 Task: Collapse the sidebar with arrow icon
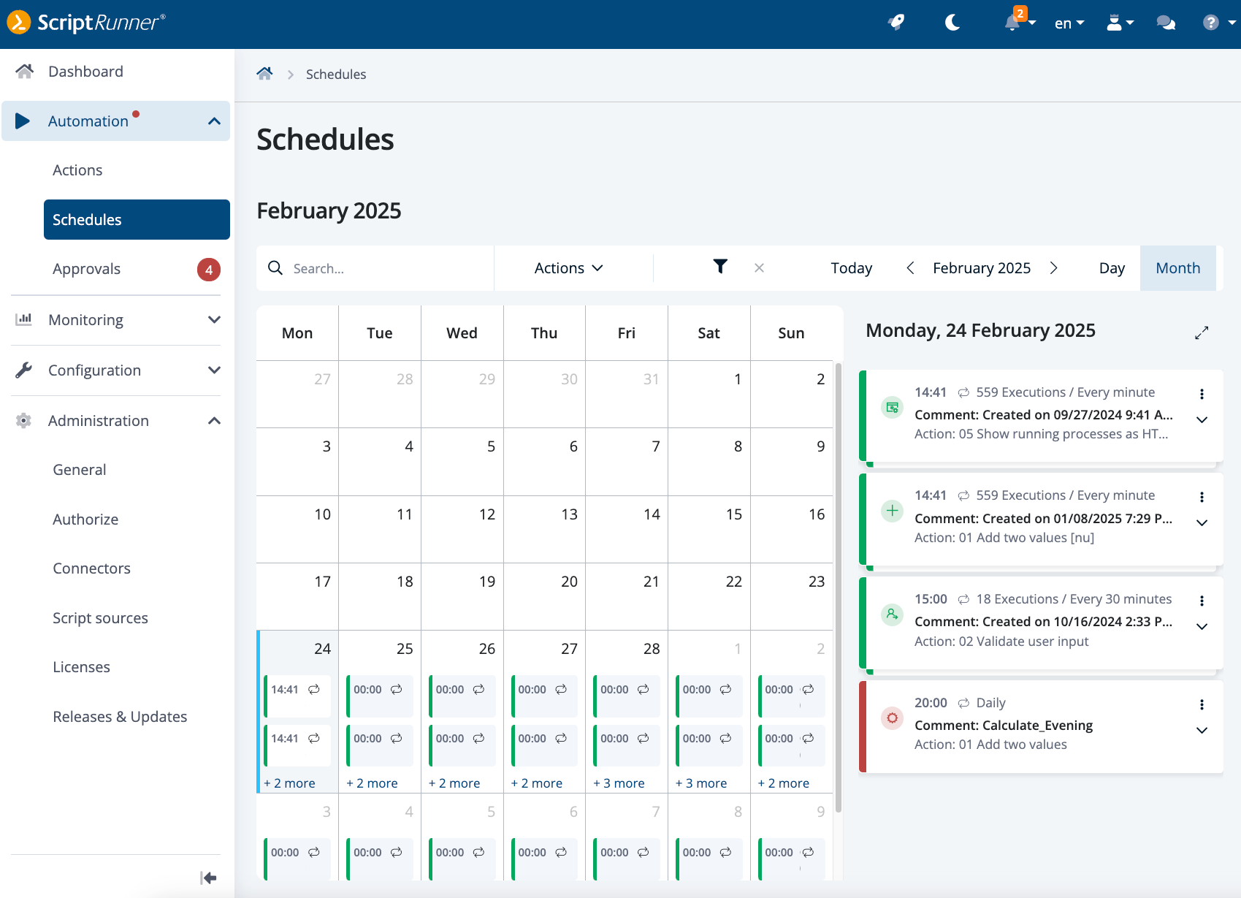point(208,878)
